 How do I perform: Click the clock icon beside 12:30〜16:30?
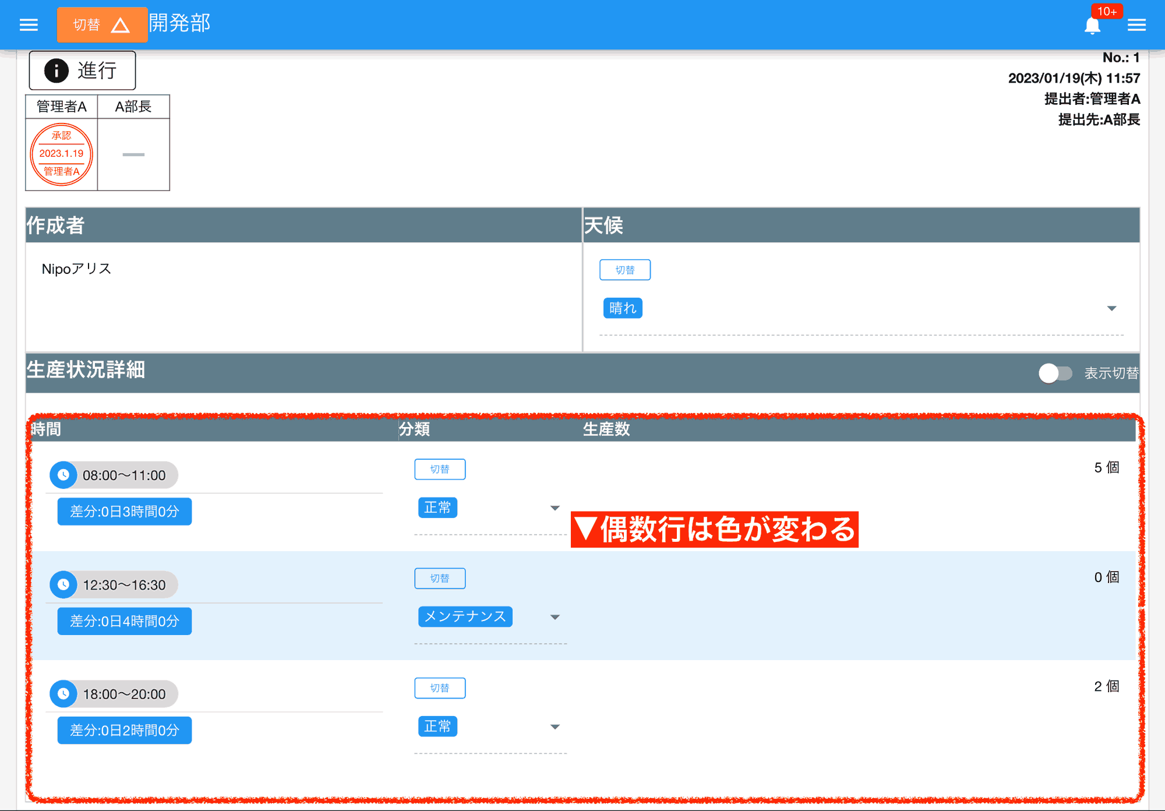click(x=63, y=584)
